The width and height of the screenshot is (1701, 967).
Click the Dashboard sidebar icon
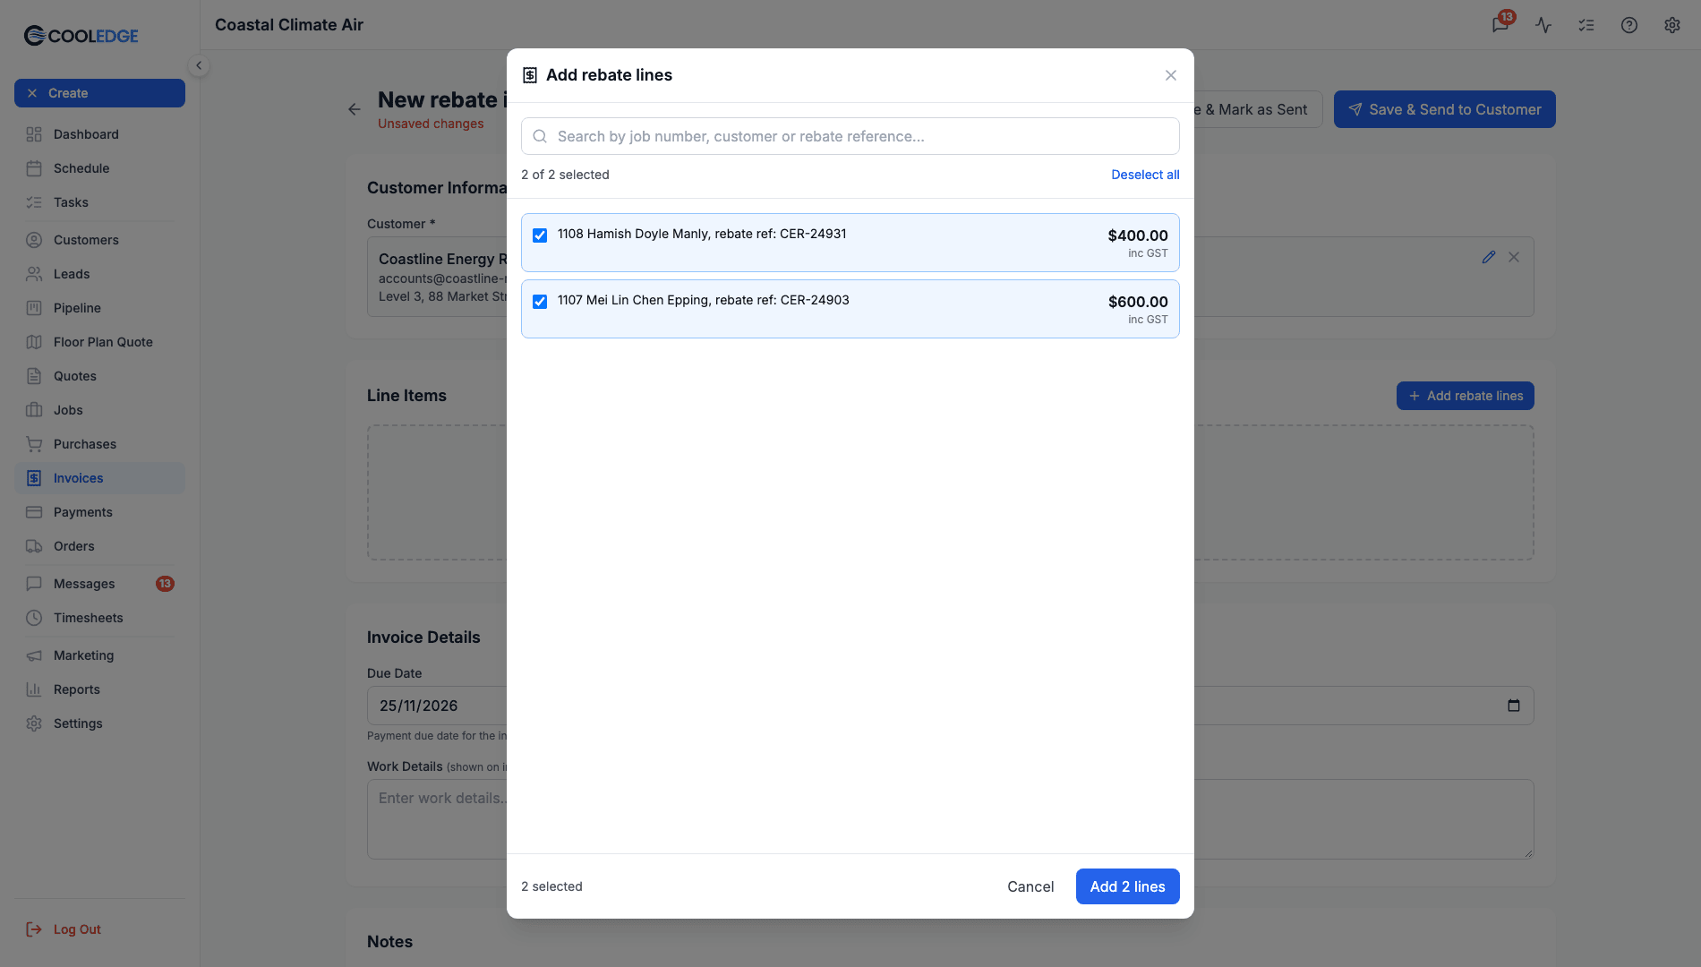34,134
